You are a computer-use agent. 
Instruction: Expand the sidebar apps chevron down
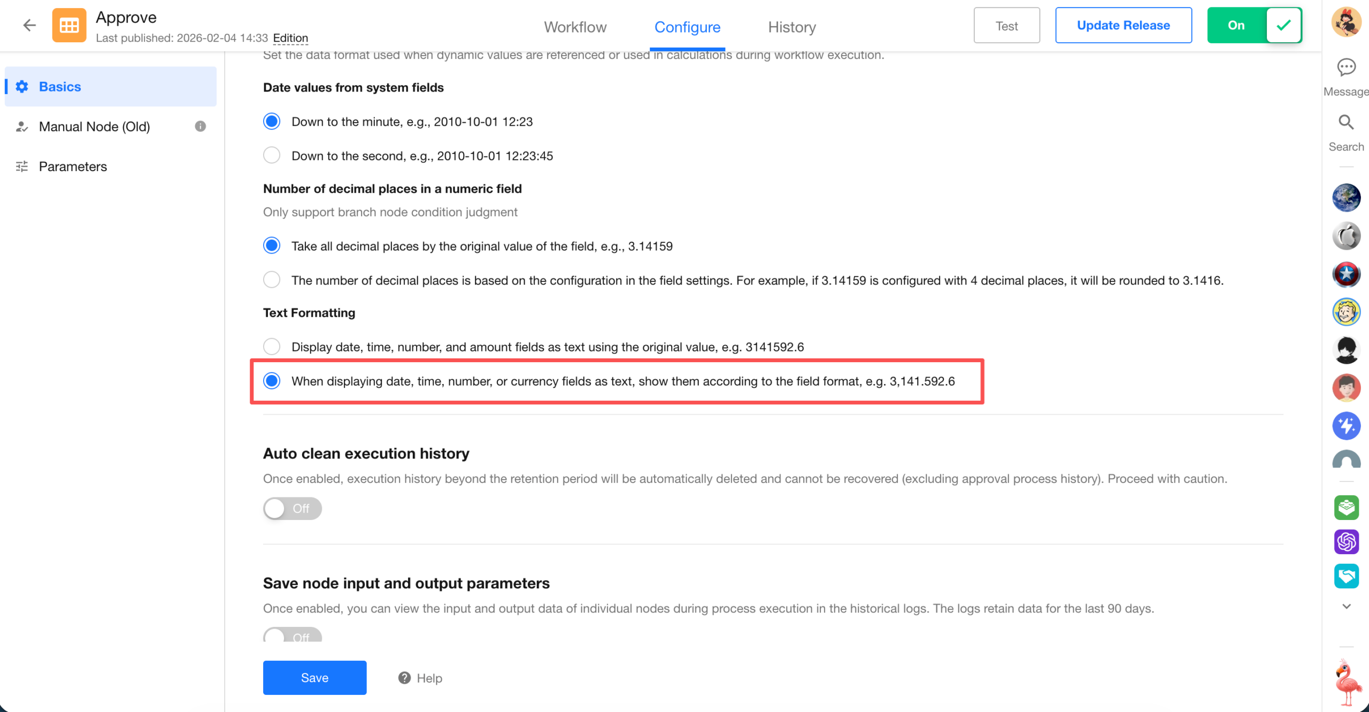tap(1346, 607)
